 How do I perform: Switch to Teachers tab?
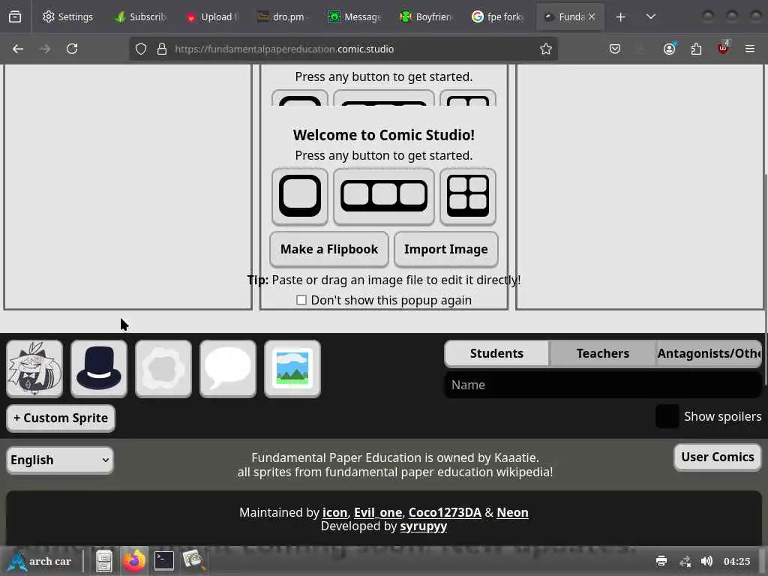602,353
